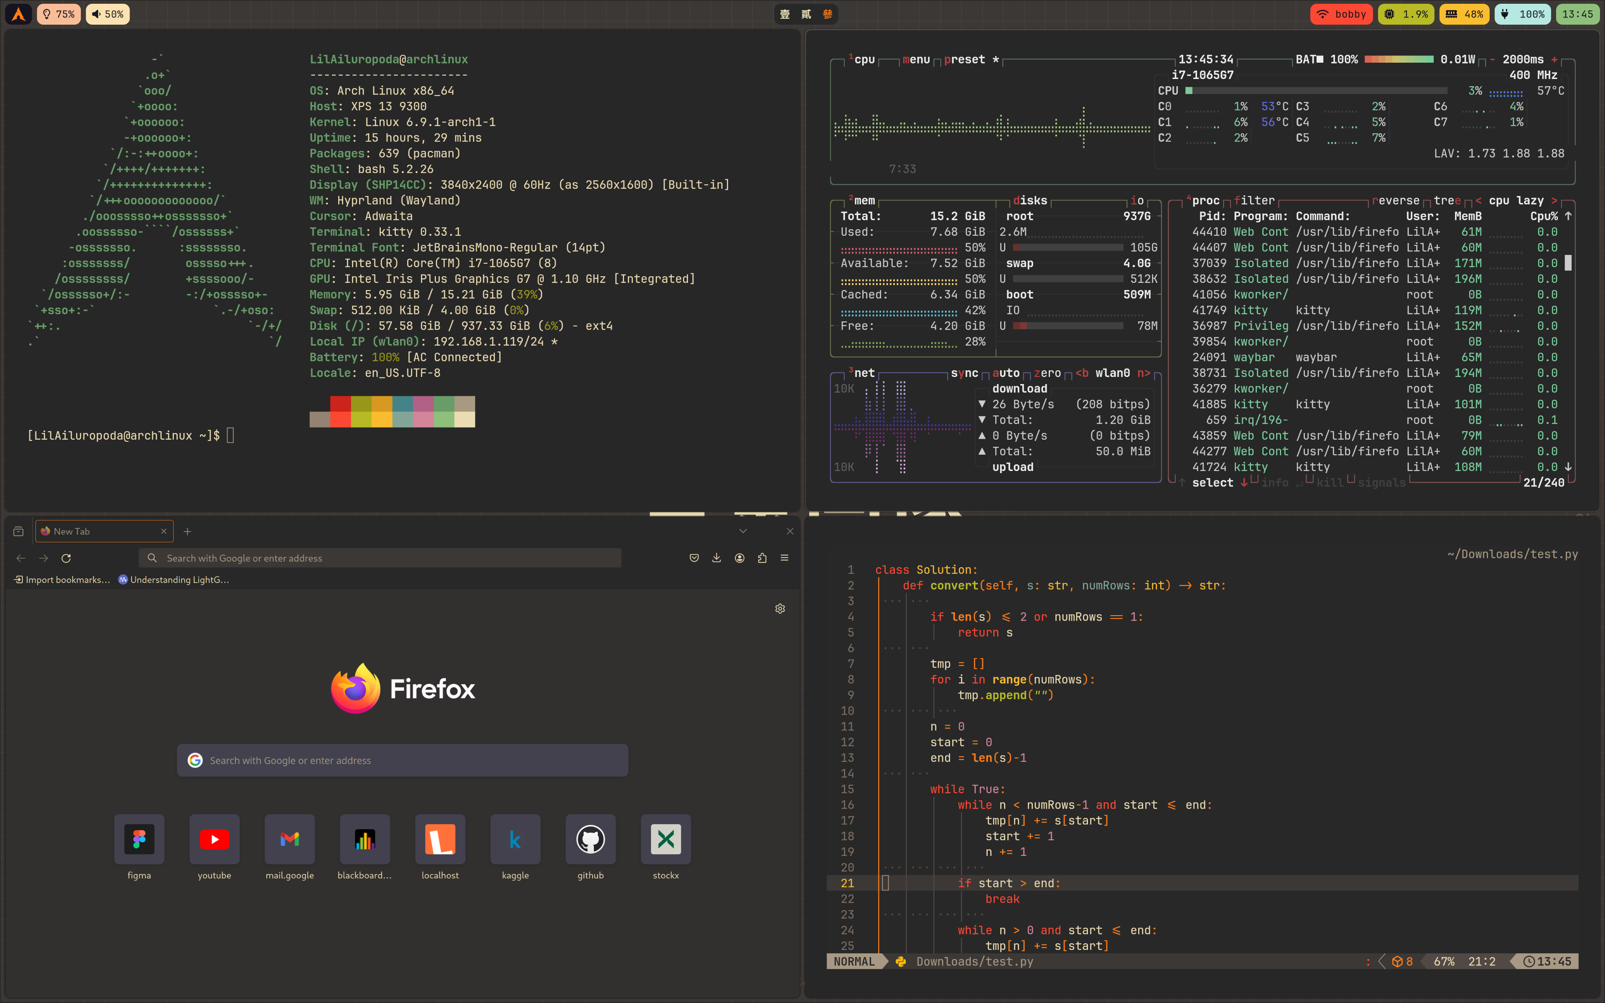This screenshot has height=1003, width=1605.
Task: Open the List all tabs chevron in Firefox
Action: pos(743,531)
